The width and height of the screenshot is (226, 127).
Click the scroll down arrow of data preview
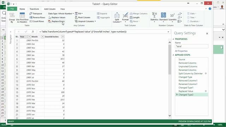[x=169, y=115]
